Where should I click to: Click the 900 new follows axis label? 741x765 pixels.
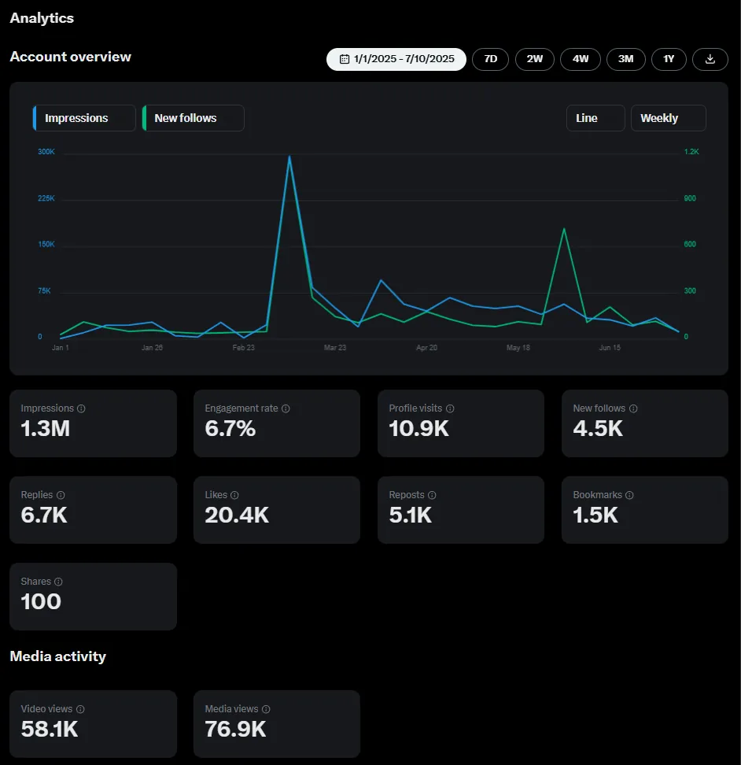point(690,198)
